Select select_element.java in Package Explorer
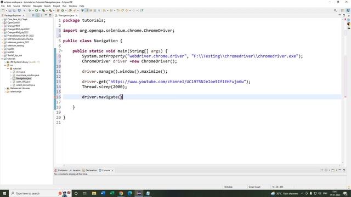Image resolution: width=351 pixels, height=197 pixels. [x=26, y=85]
